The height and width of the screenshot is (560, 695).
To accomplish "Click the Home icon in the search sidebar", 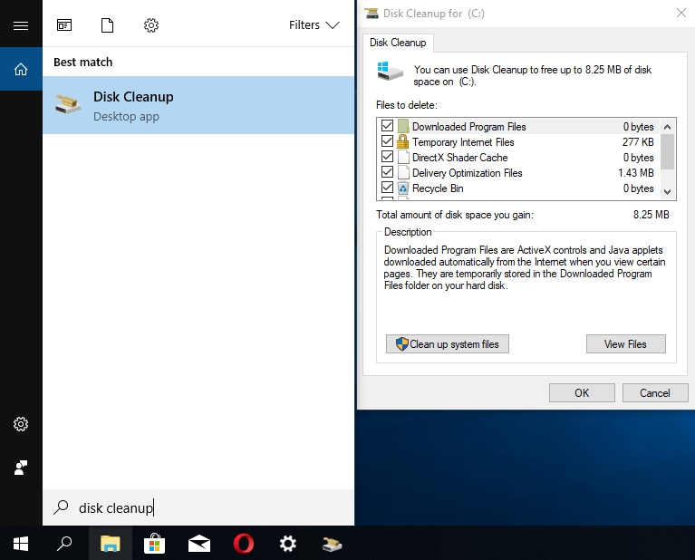I will coord(21,69).
